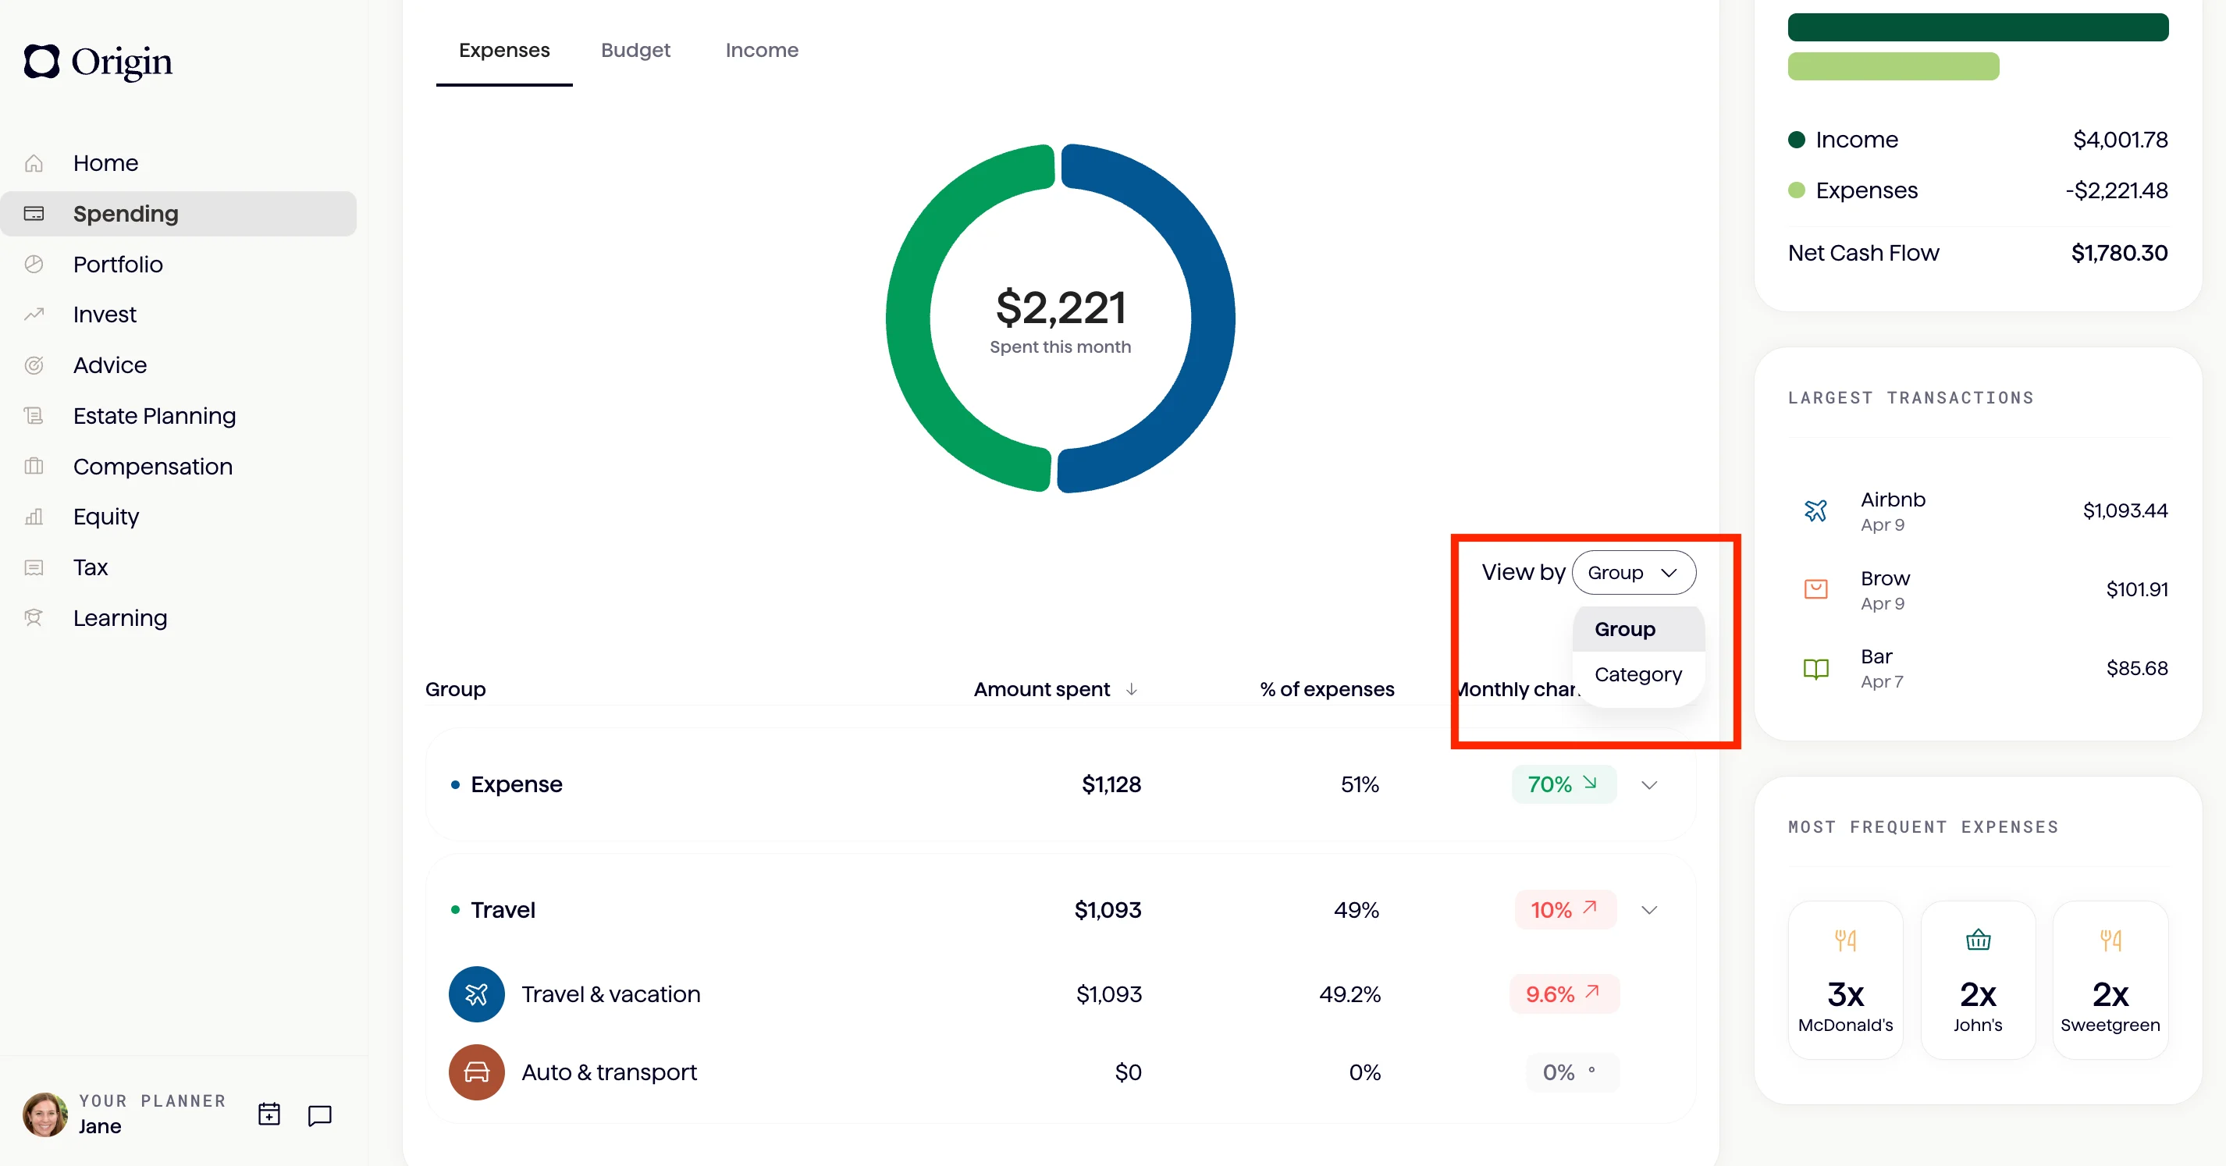This screenshot has height=1166, width=2226.
Task: Click the Bar transaction book icon
Action: [x=1815, y=668]
